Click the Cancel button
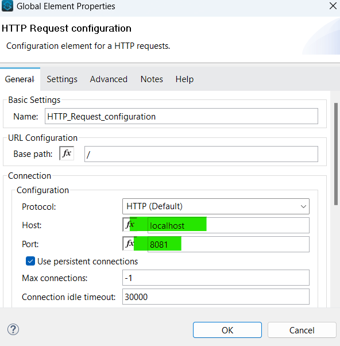This screenshot has height=346, width=340. [x=302, y=330]
